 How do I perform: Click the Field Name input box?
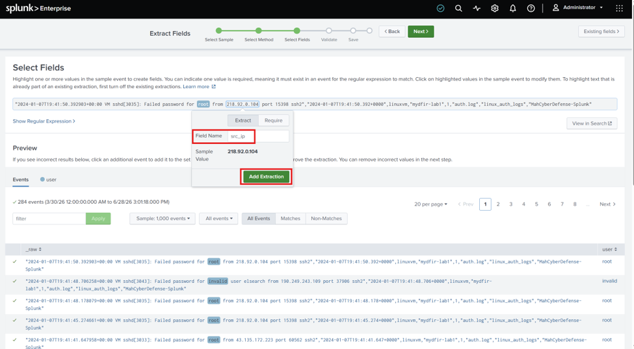[x=258, y=136]
